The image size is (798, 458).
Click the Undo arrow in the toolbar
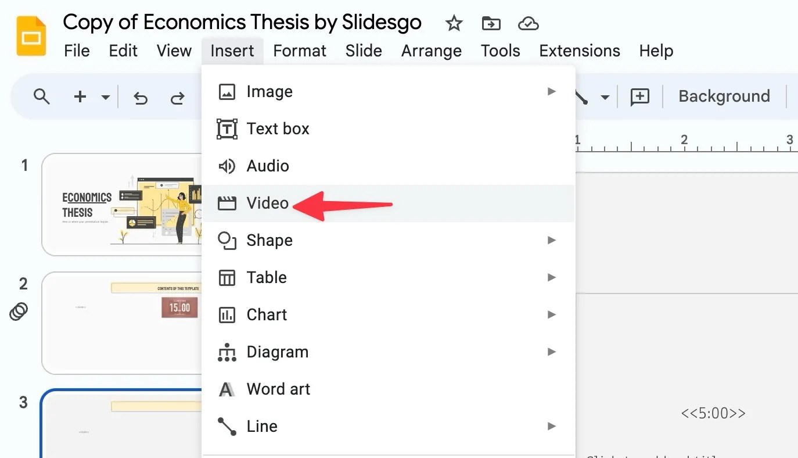coord(141,97)
